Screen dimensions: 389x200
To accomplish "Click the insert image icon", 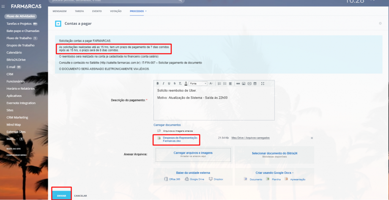I will click(x=244, y=83).
